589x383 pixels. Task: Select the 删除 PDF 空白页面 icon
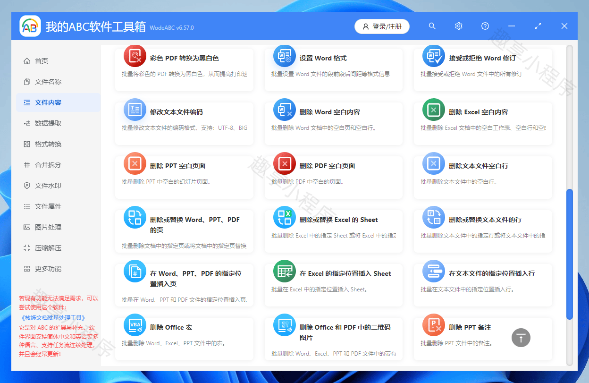[285, 164]
